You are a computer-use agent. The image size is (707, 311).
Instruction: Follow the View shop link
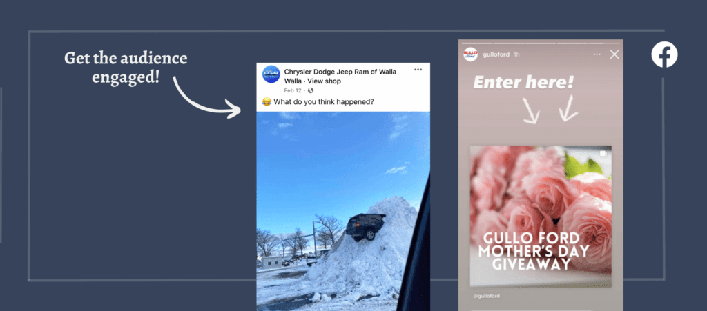click(325, 81)
